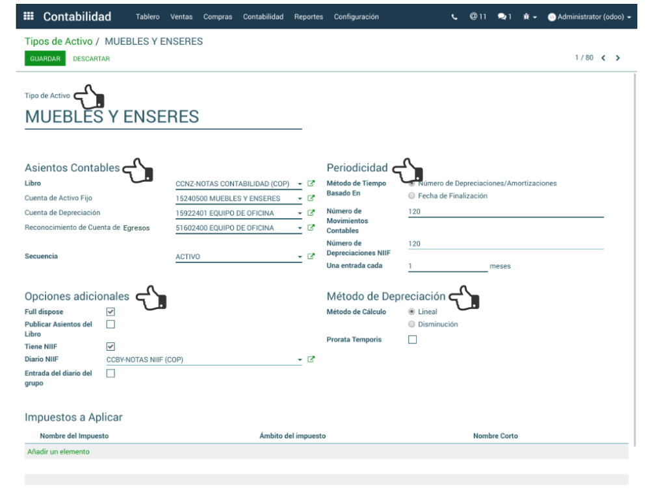
Task: Open the @ mentions notification icon
Action: point(478,17)
